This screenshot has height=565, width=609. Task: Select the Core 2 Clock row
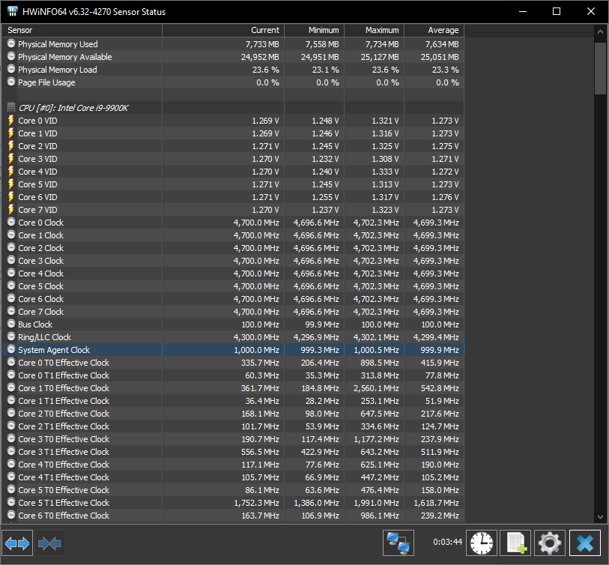[233, 248]
